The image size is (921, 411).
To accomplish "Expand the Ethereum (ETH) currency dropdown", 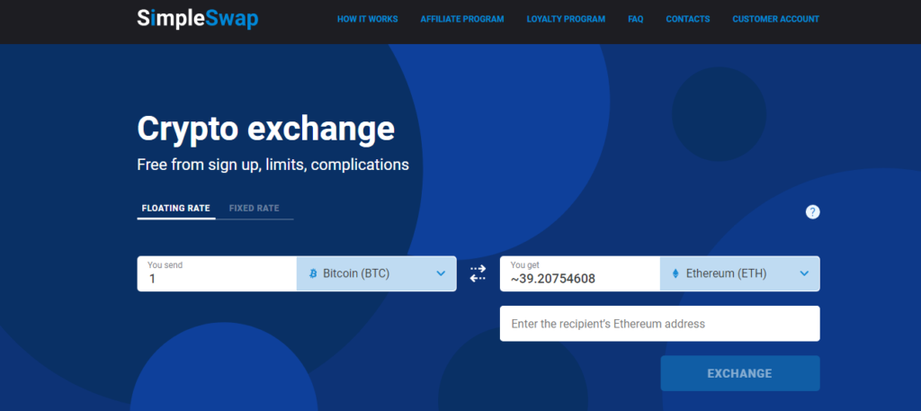I will coord(740,273).
